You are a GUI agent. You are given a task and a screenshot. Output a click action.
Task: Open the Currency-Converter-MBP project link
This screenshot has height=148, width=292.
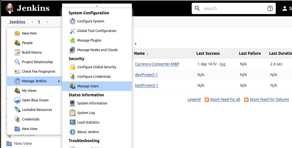[x=157, y=64]
